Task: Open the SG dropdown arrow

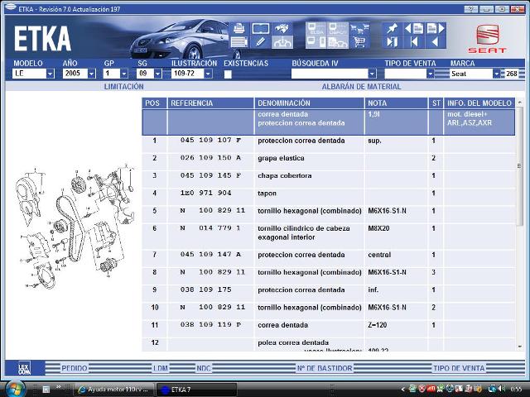Action: tap(158, 74)
